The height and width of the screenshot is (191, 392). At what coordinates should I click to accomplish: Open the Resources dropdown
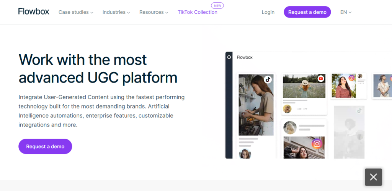[x=154, y=12]
